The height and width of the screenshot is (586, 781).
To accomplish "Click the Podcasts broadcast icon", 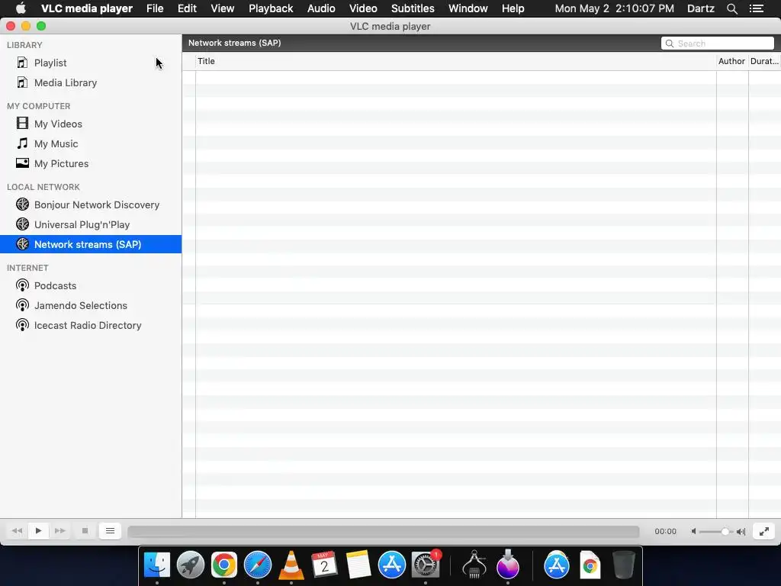I will tap(22, 285).
